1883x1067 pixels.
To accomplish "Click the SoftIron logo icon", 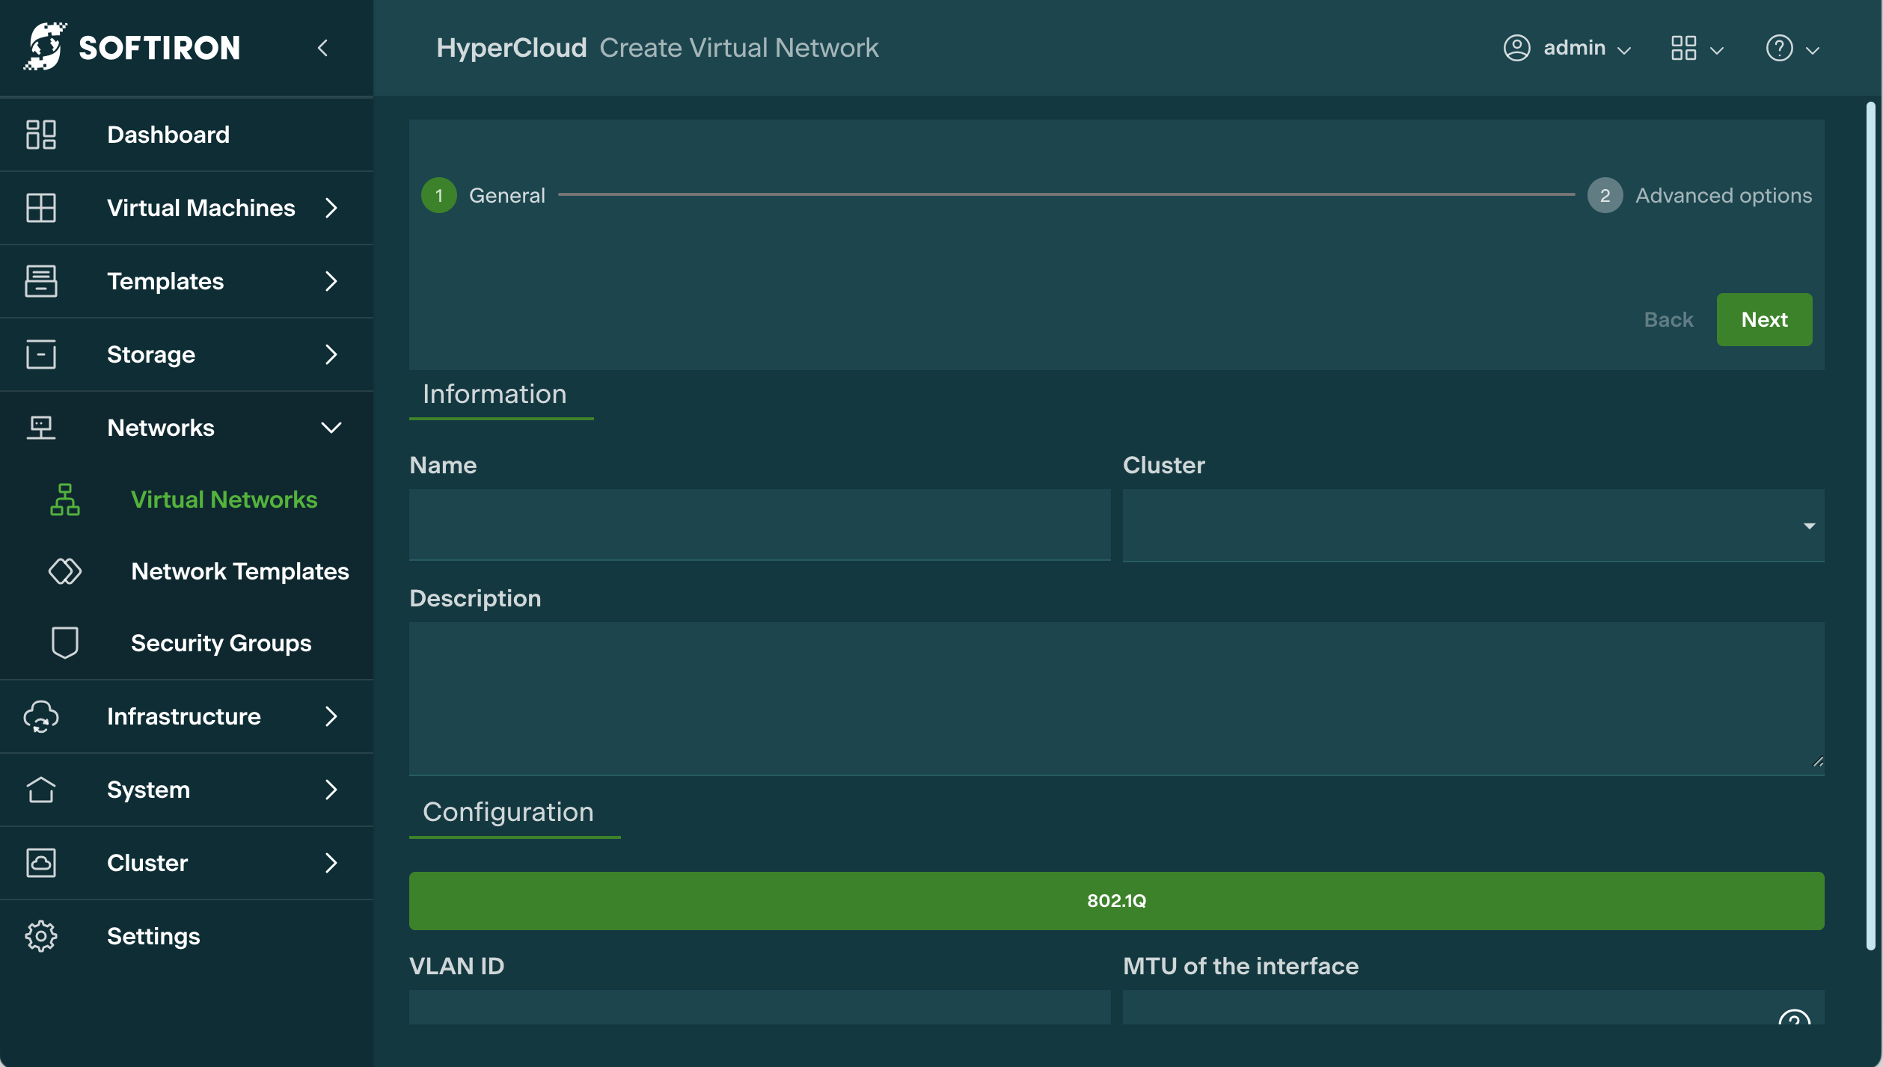I will pyautogui.click(x=45, y=47).
